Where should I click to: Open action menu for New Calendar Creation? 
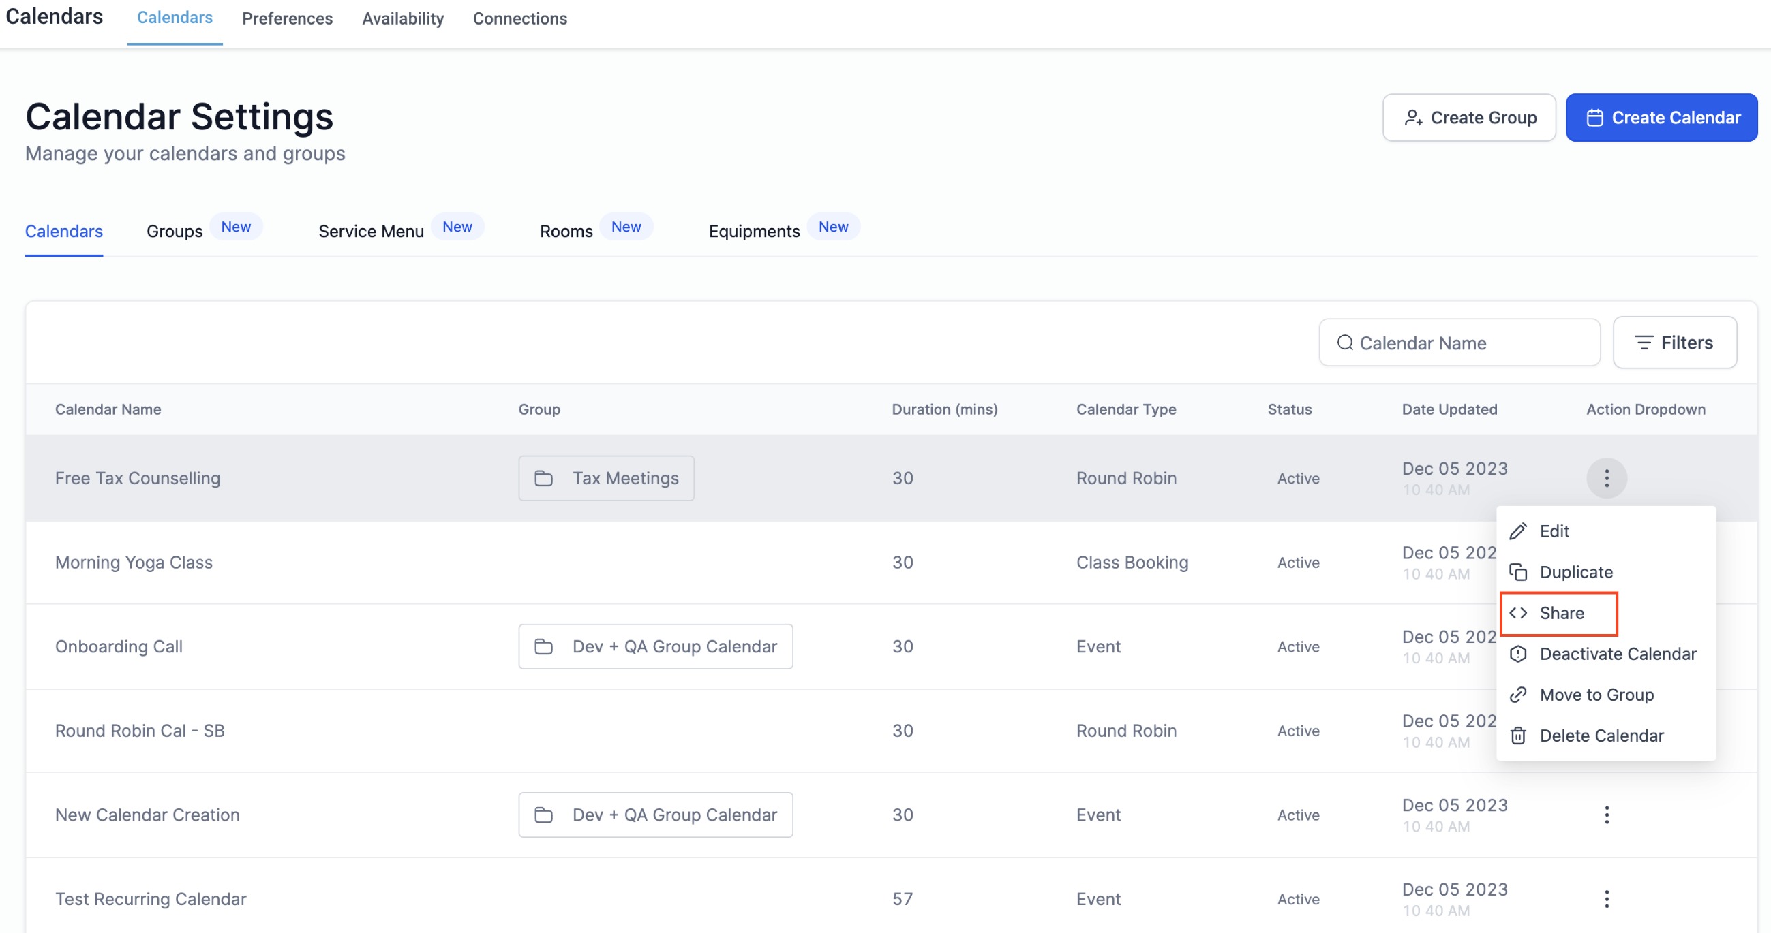click(x=1606, y=815)
